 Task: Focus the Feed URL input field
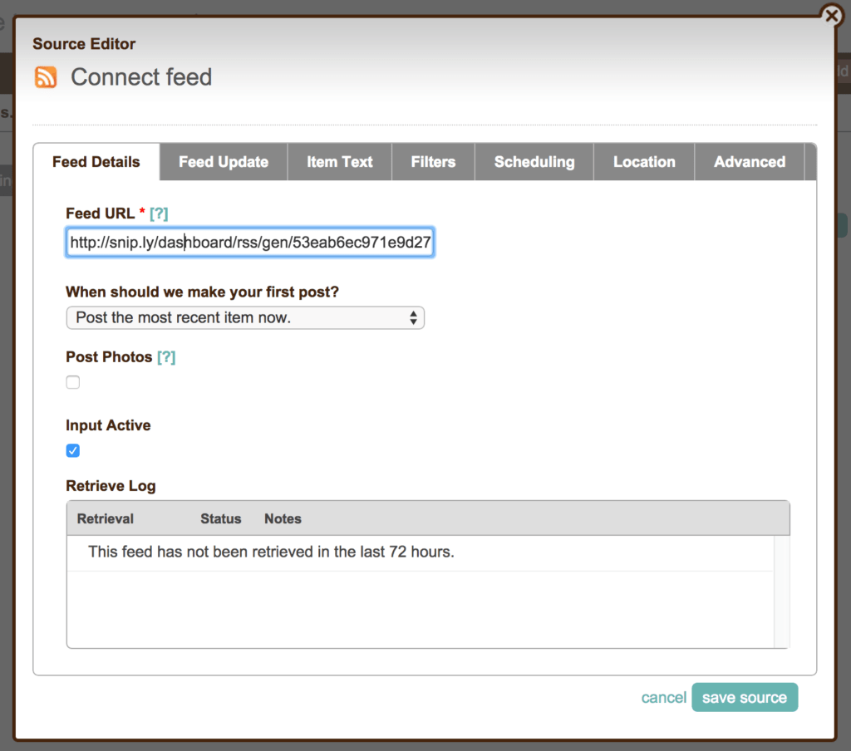tap(249, 243)
